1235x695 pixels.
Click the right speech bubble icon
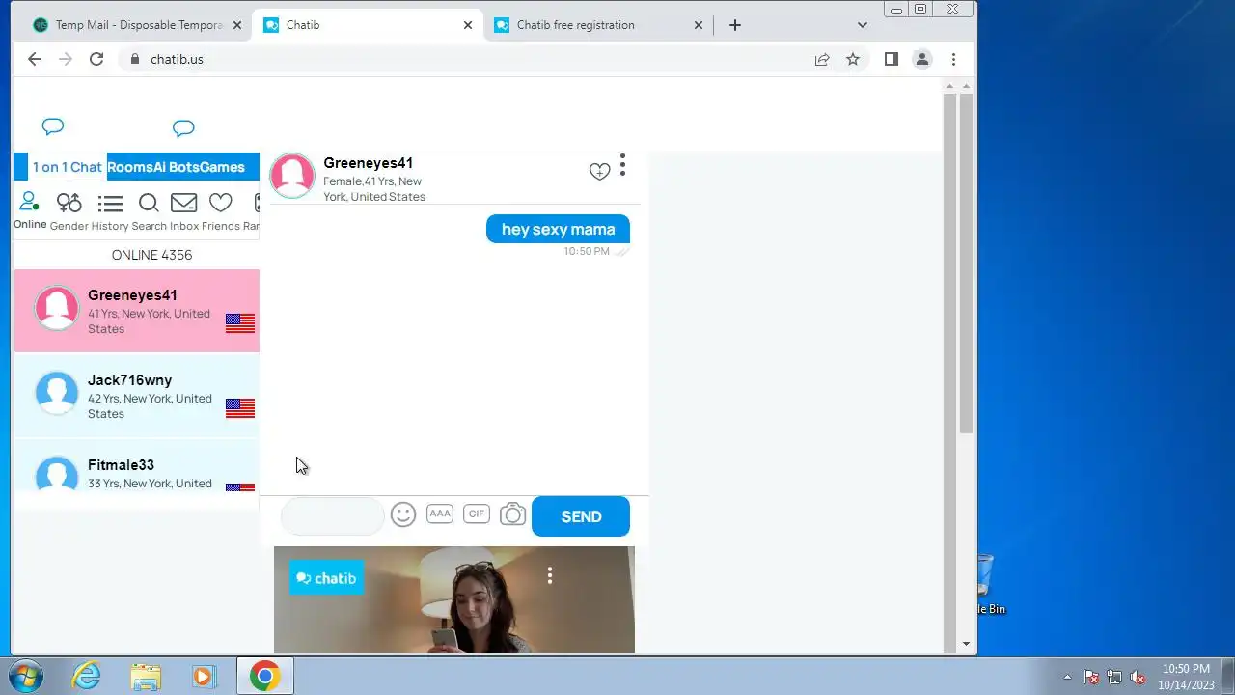click(183, 128)
